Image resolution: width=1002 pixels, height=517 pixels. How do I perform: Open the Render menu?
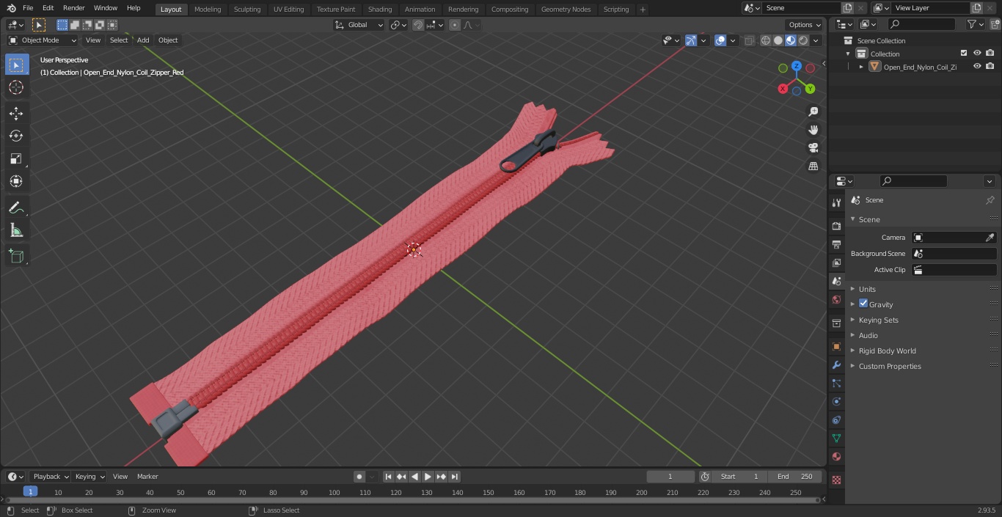point(73,8)
